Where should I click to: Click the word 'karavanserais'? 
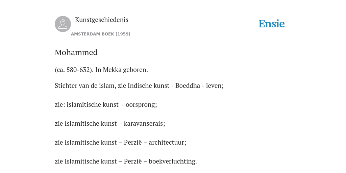(x=144, y=124)
